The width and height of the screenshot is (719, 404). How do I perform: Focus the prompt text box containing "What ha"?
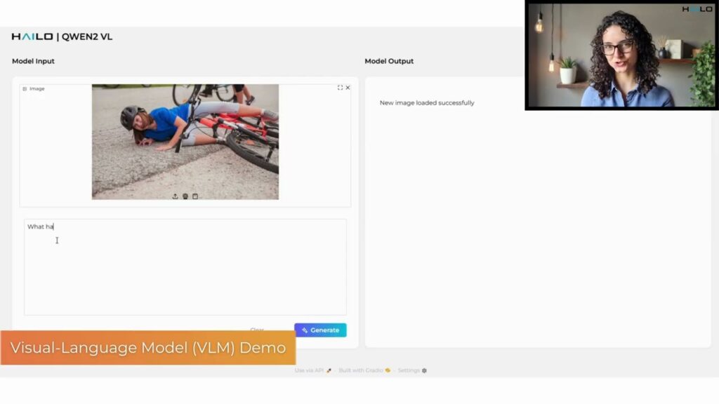point(185,267)
